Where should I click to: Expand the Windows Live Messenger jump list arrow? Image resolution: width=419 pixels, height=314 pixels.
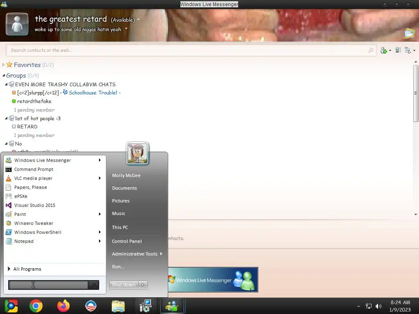point(100,160)
